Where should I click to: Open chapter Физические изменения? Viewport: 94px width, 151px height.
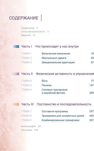coord(56,54)
